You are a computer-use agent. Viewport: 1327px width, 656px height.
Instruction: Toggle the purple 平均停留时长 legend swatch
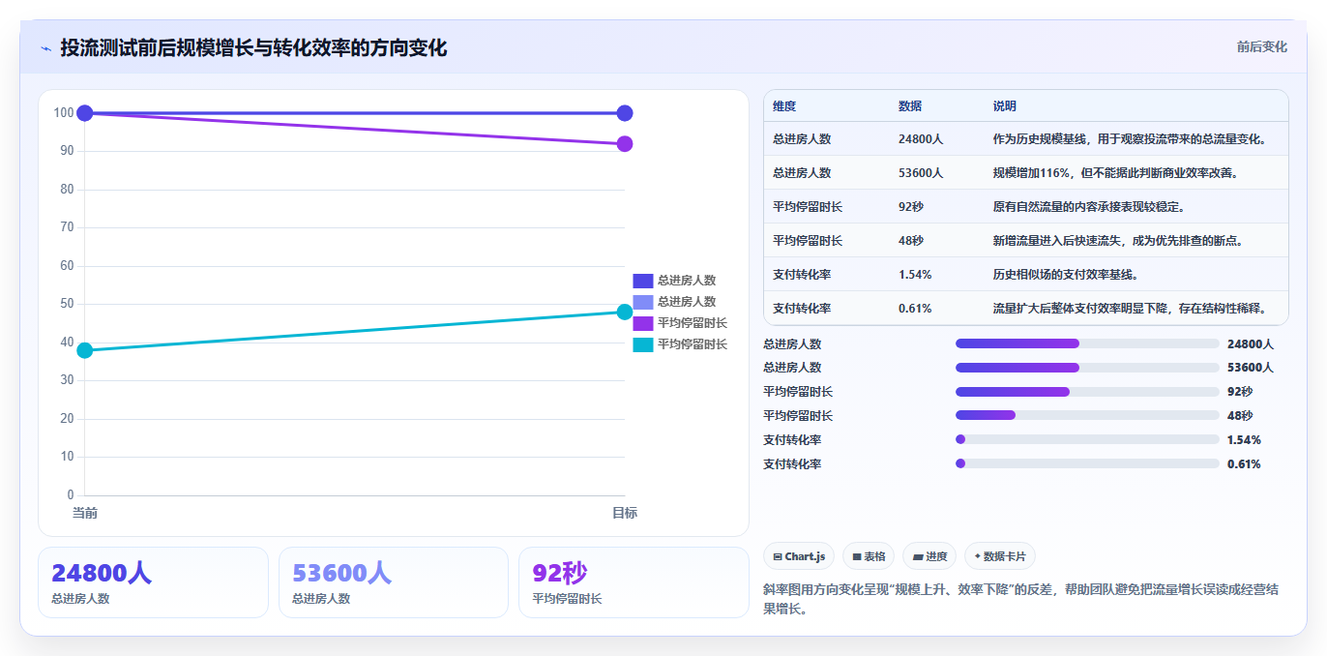tap(643, 323)
